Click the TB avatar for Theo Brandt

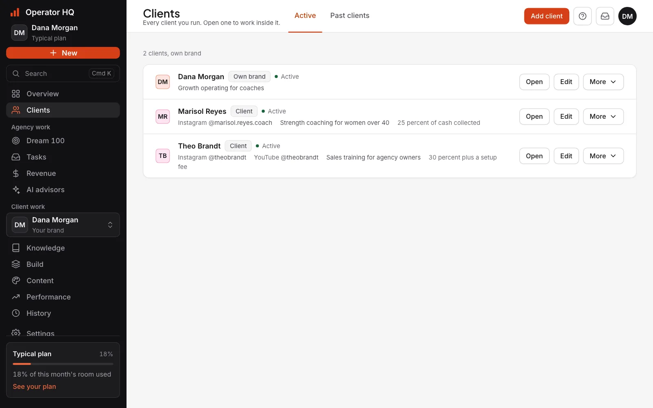[163, 156]
